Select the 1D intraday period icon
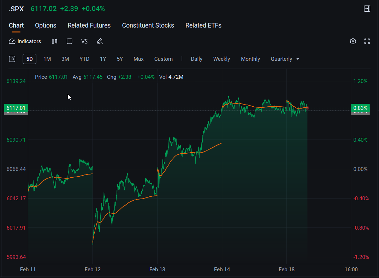This screenshot has width=379, height=278. point(12,59)
